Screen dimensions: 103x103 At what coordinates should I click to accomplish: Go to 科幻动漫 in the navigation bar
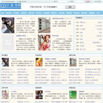62,13
